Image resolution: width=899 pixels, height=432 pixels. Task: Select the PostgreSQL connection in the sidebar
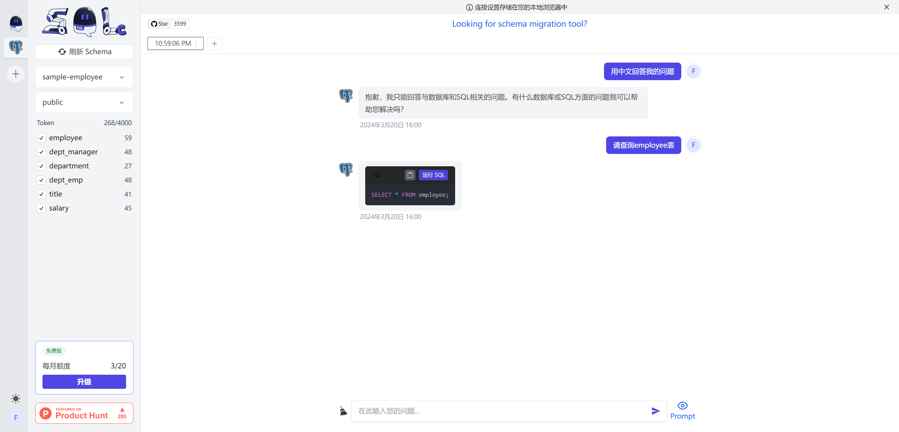coord(15,47)
